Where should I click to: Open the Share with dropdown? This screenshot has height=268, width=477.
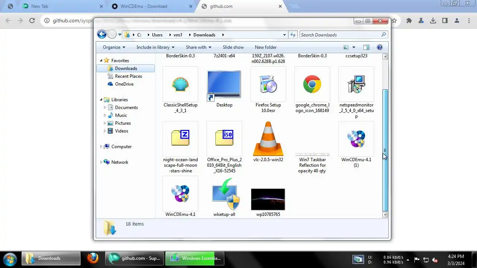coord(199,47)
